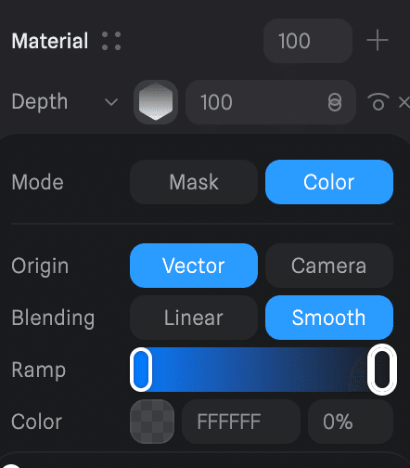Image resolution: width=410 pixels, height=468 pixels.
Task: Select the left blue Ramp stop handle
Action: [141, 370]
